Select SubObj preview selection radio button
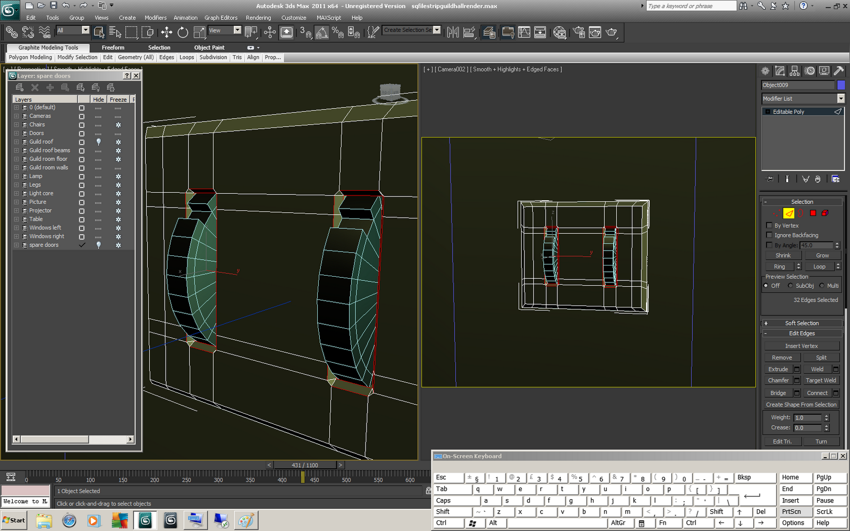 point(790,286)
